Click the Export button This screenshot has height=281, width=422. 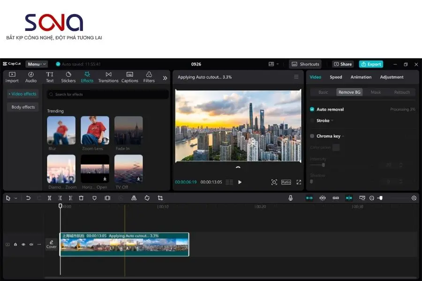[x=371, y=64]
